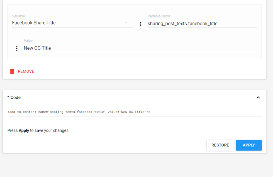
Task: Click the "Value" field label
Action: click(28, 41)
